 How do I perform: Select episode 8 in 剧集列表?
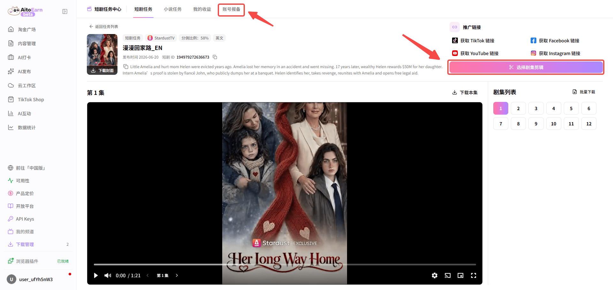(518, 124)
